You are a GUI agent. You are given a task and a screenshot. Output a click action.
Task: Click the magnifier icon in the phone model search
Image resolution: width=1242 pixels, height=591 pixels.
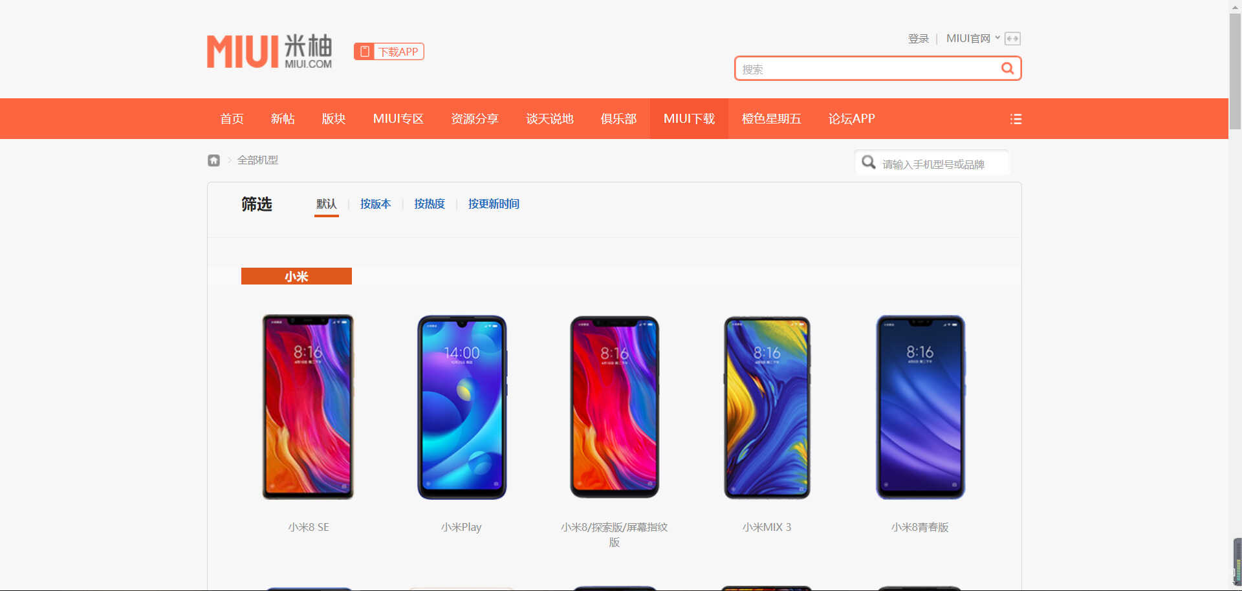coord(869,162)
